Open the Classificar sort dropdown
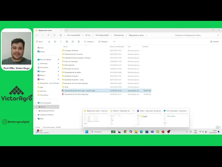Viewport: 222px width, 167px height. point(89,42)
